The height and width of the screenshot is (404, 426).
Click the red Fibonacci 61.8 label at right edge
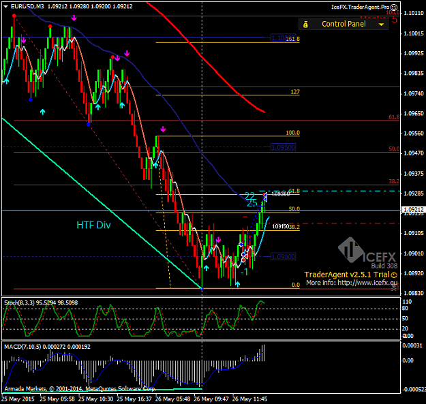point(394,117)
